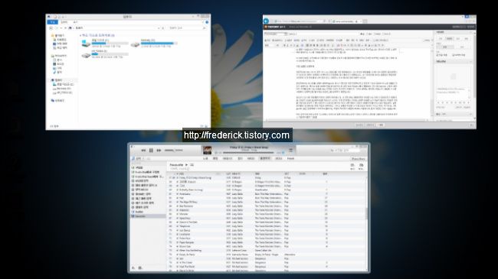This screenshot has height=279, width=498.
Task: Select the highlighted playlist in iTunes sidebar
Action: tap(149, 216)
